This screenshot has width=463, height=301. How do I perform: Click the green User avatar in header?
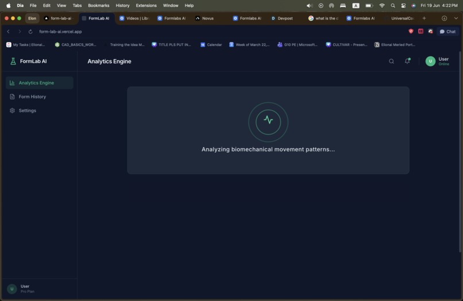point(430,61)
